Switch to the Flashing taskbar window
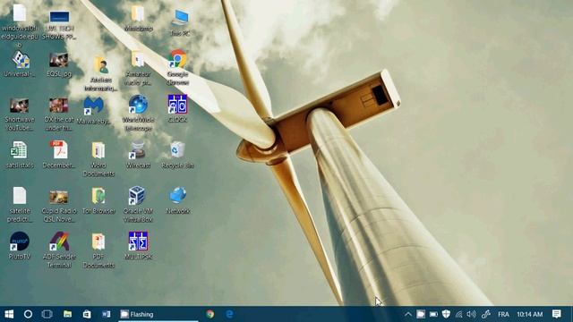The width and height of the screenshot is (573, 322). point(158,314)
